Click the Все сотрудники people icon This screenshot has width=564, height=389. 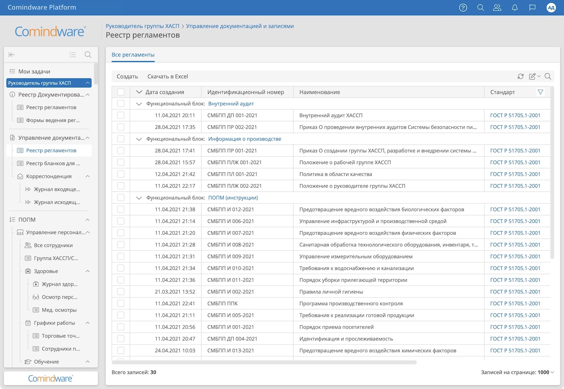click(x=28, y=245)
